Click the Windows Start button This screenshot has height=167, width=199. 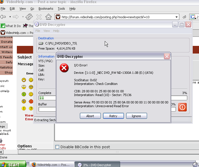click(x=13, y=164)
